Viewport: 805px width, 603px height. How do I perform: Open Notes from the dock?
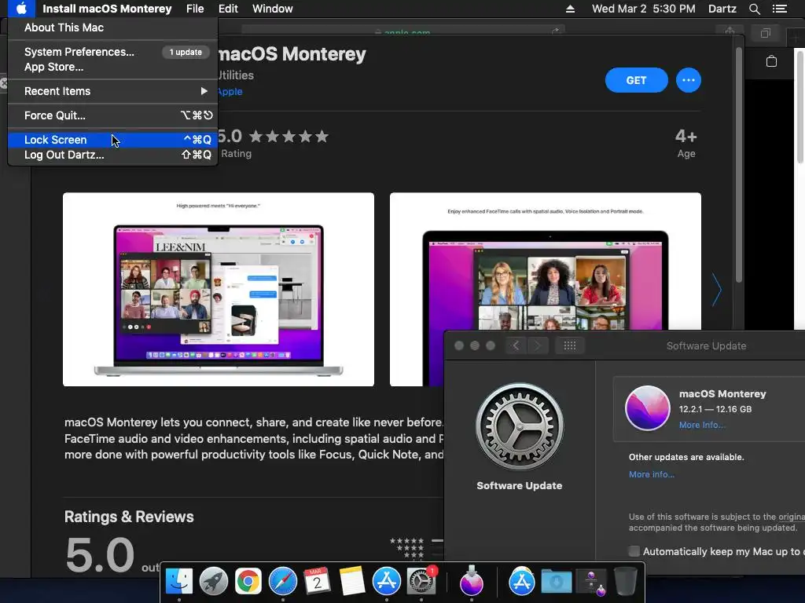pyautogui.click(x=351, y=581)
